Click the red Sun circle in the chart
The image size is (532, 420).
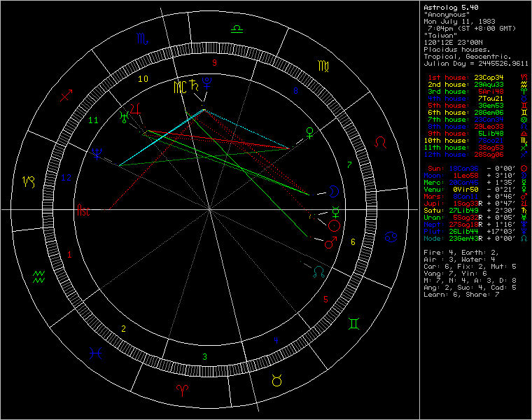point(335,225)
